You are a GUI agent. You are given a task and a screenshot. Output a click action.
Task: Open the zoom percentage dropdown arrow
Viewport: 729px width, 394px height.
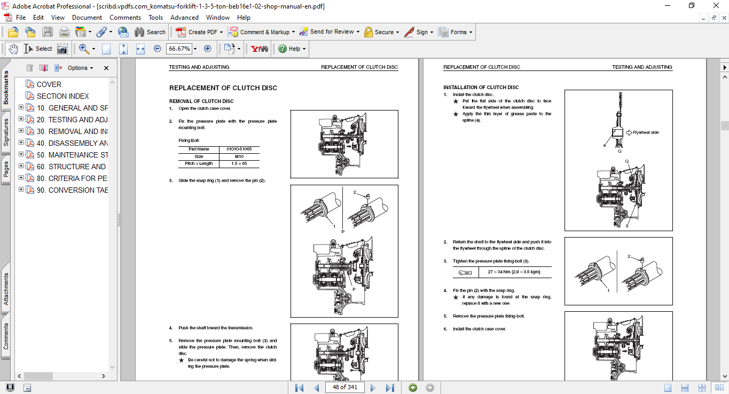point(195,49)
